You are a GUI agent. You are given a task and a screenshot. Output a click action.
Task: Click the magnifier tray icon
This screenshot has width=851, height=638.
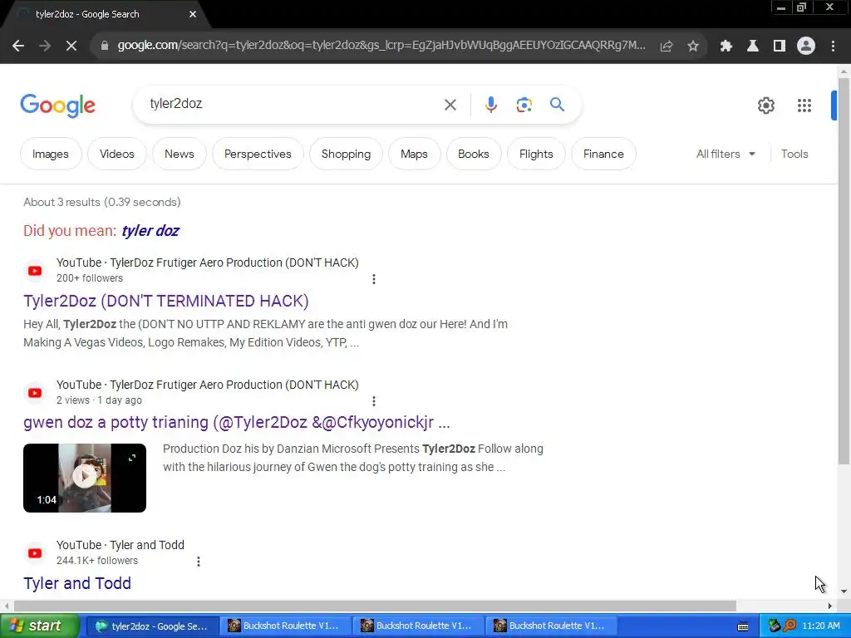[790, 626]
